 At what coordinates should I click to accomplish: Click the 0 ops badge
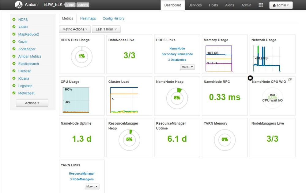pyautogui.click(x=70, y=5)
